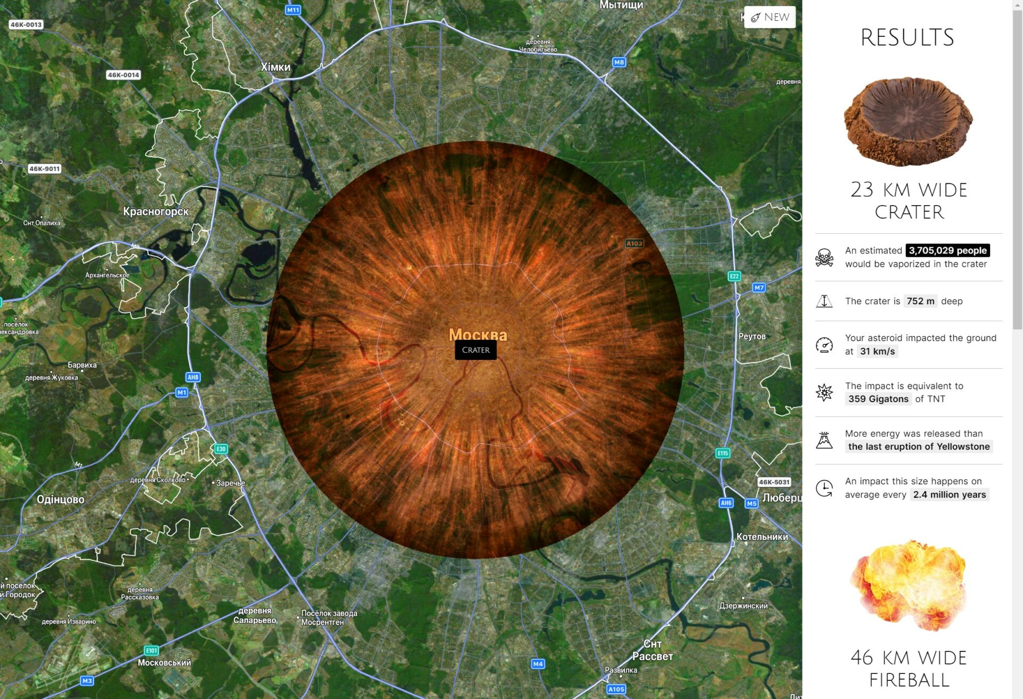
Task: Click the speedometer impact velocity icon
Action: tap(824, 345)
